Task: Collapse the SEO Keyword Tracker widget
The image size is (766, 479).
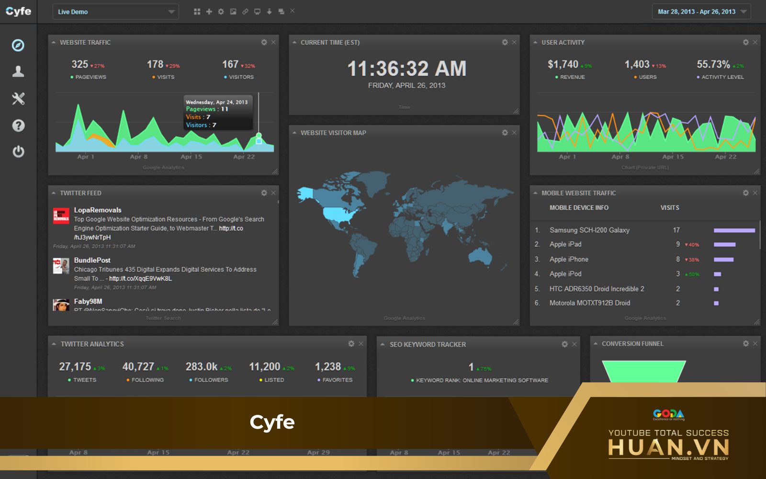Action: [x=383, y=344]
